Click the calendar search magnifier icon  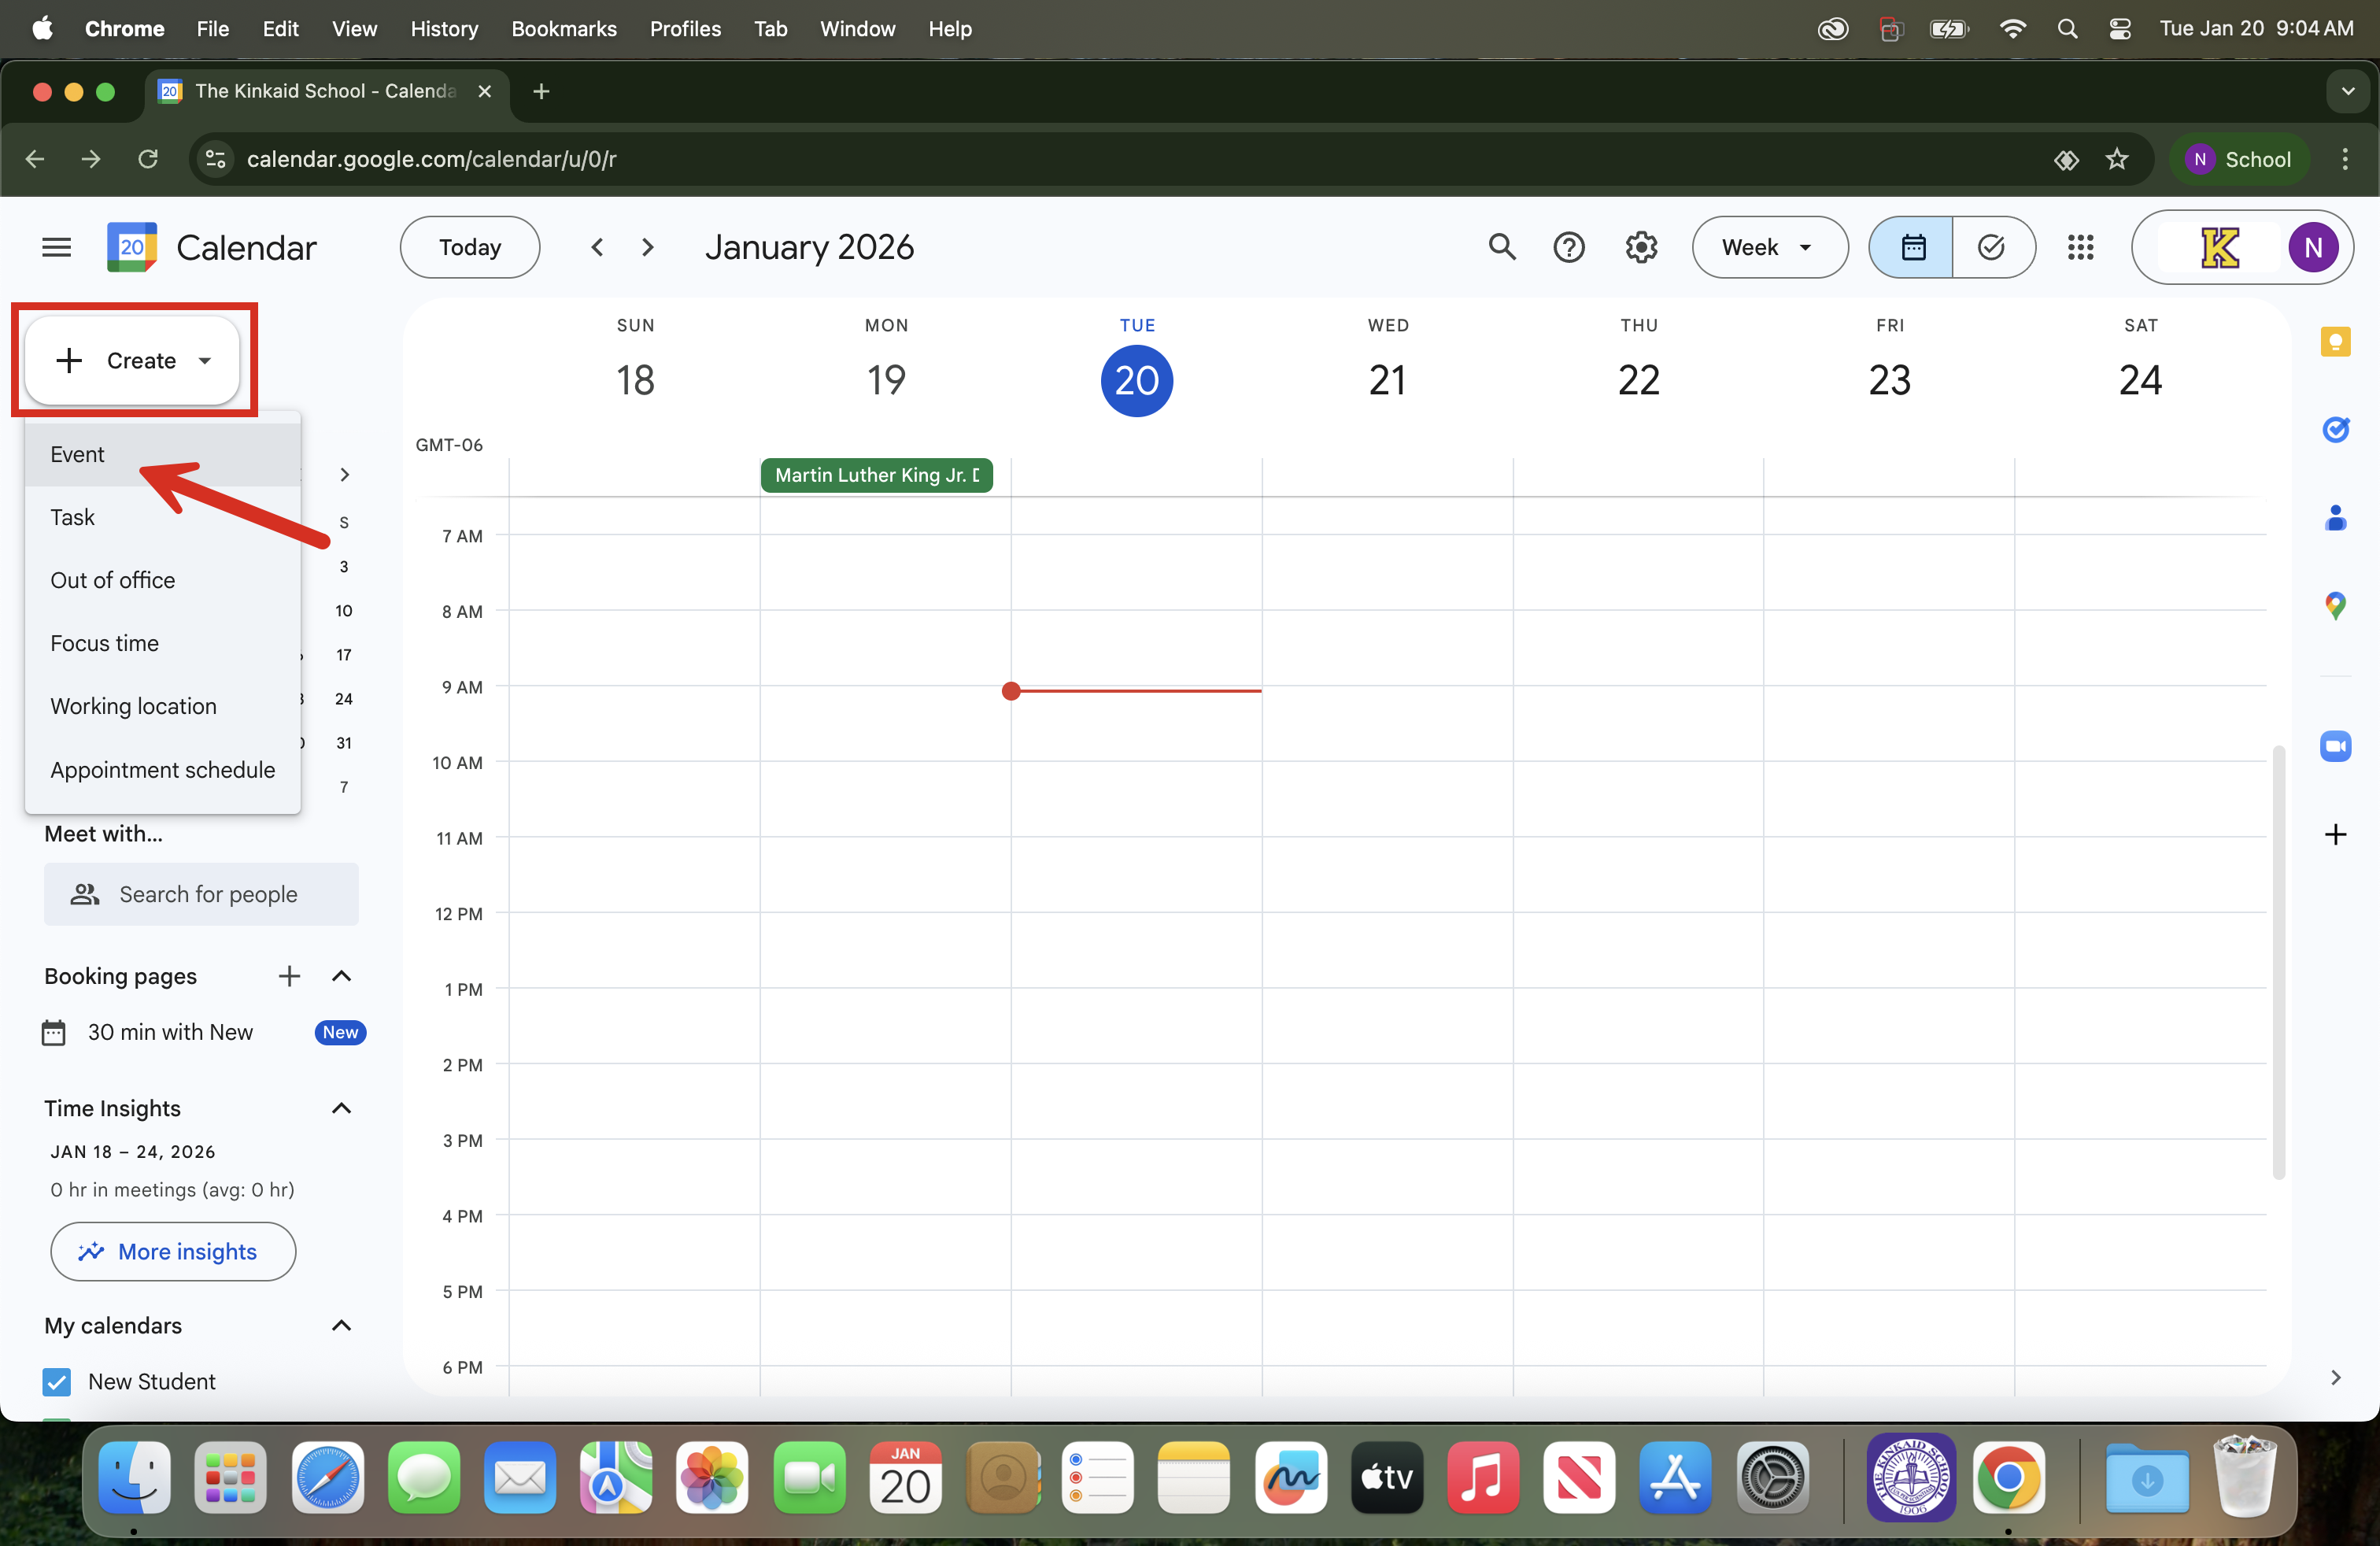pyautogui.click(x=1502, y=247)
